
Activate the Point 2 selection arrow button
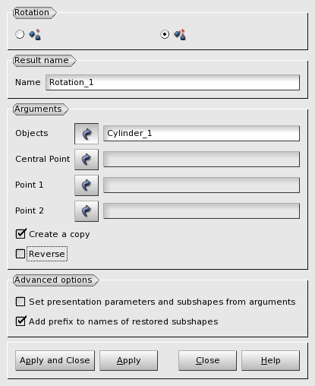[87, 211]
